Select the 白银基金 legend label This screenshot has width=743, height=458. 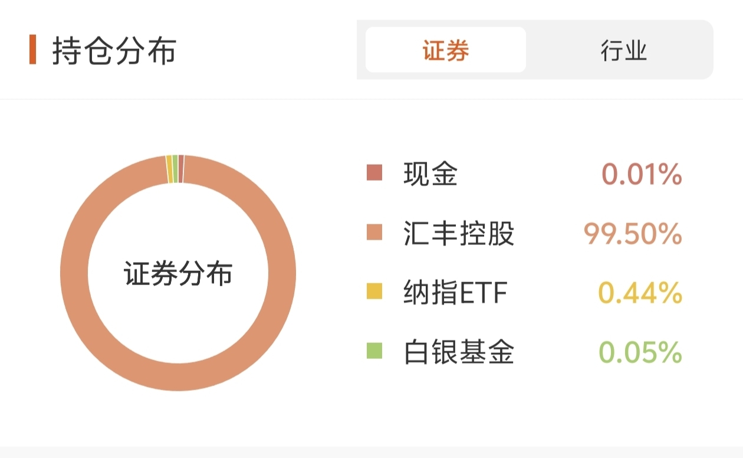[459, 352]
